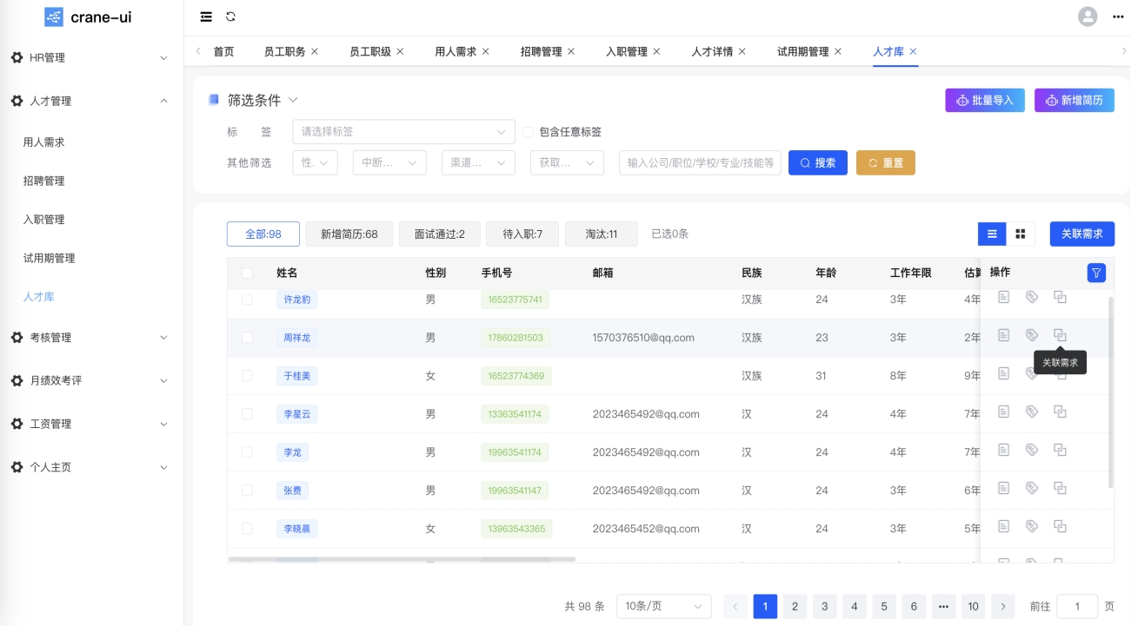This screenshot has height=626, width=1131.
Task: Go to page 3 in pagination
Action: click(824, 606)
